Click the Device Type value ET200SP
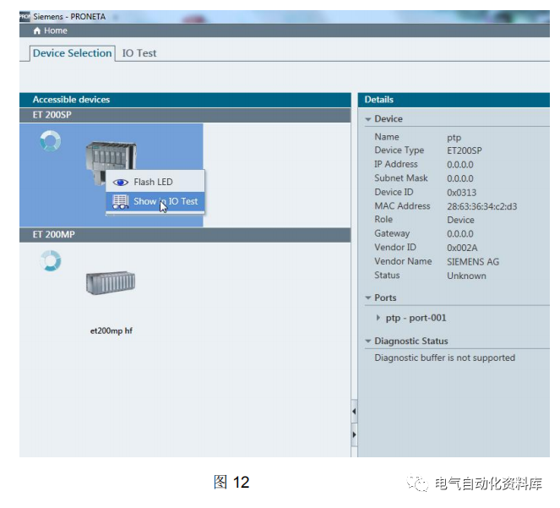560x508 pixels. tap(465, 150)
